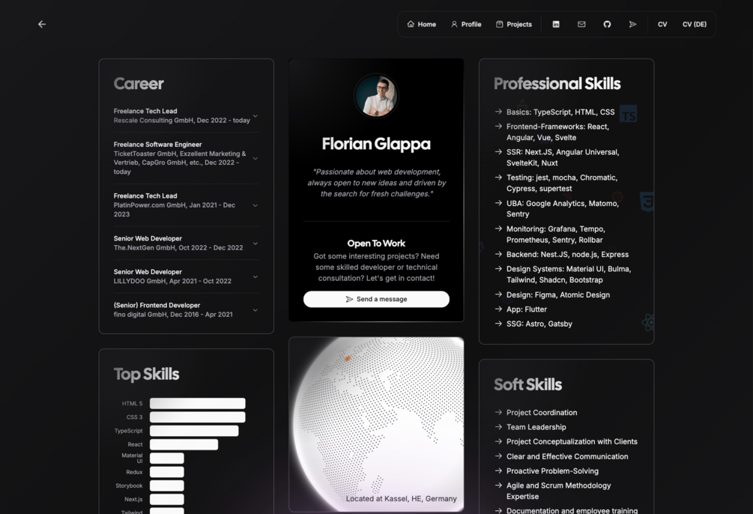The image size is (753, 514).
Task: Click the CSS 3 skill bar
Action: coord(197,417)
